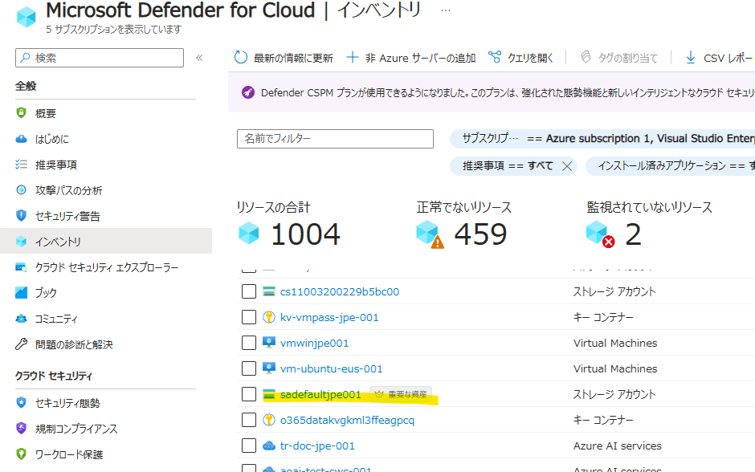Image resolution: width=755 pixels, height=472 pixels.
Task: Check the box for vmwinjpe001
Action: [249, 343]
